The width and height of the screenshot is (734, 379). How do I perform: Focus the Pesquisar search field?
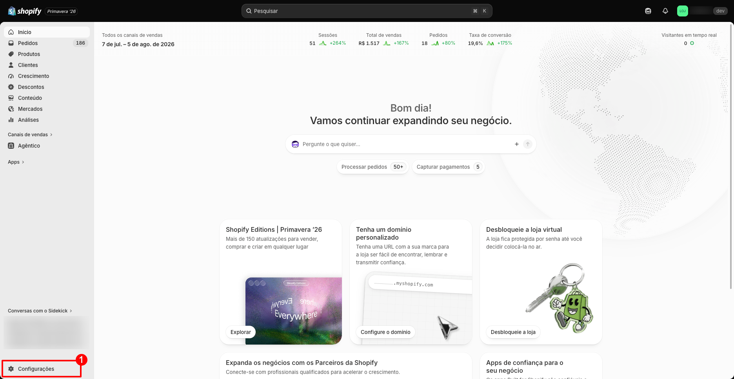(x=367, y=11)
